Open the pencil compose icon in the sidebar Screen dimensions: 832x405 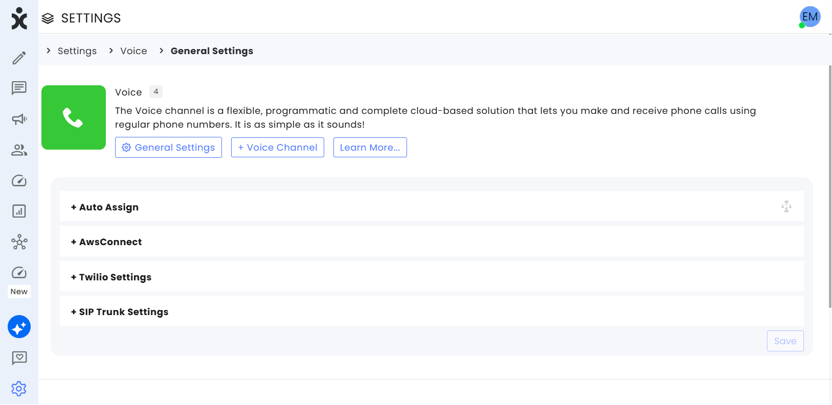[19, 58]
